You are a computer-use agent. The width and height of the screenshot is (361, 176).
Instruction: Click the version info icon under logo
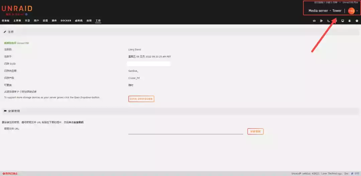pos(26,14)
